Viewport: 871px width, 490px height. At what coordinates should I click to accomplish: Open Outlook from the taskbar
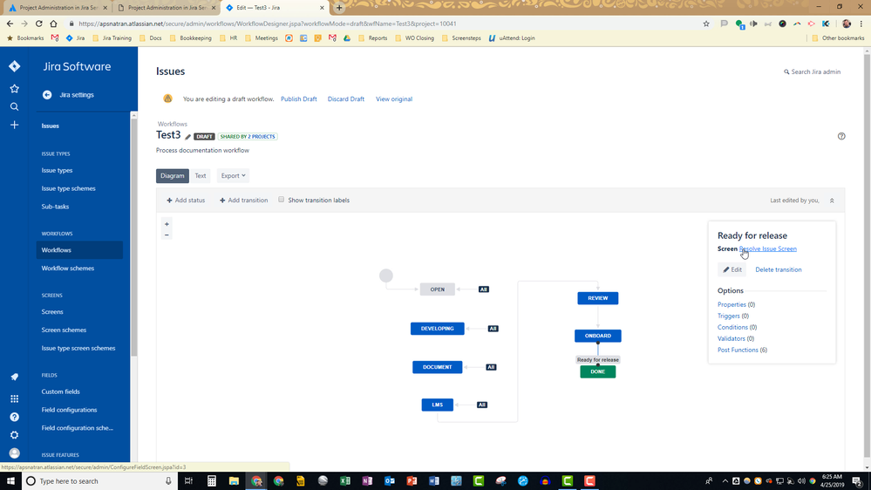pyautogui.click(x=390, y=481)
